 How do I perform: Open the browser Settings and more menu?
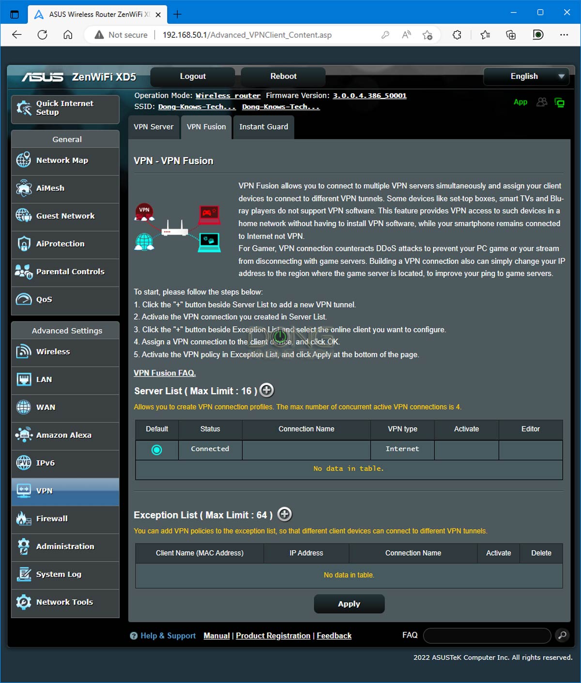pyautogui.click(x=564, y=35)
